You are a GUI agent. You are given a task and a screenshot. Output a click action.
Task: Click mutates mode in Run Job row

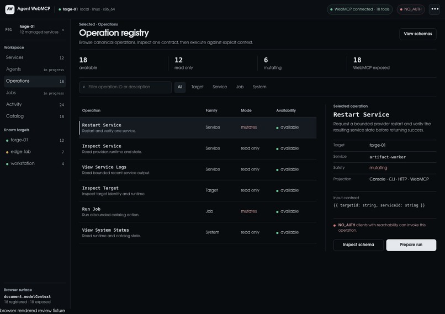click(248, 211)
